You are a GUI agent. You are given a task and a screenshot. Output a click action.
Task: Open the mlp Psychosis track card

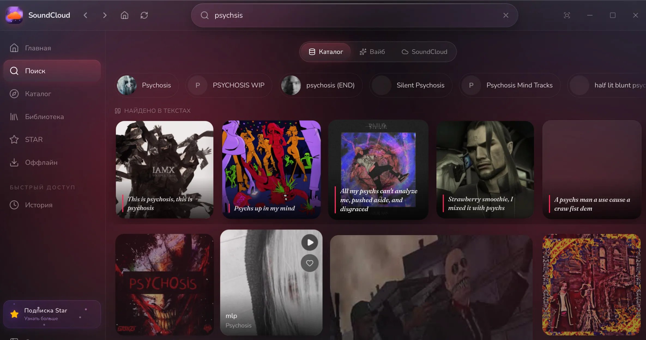click(271, 283)
